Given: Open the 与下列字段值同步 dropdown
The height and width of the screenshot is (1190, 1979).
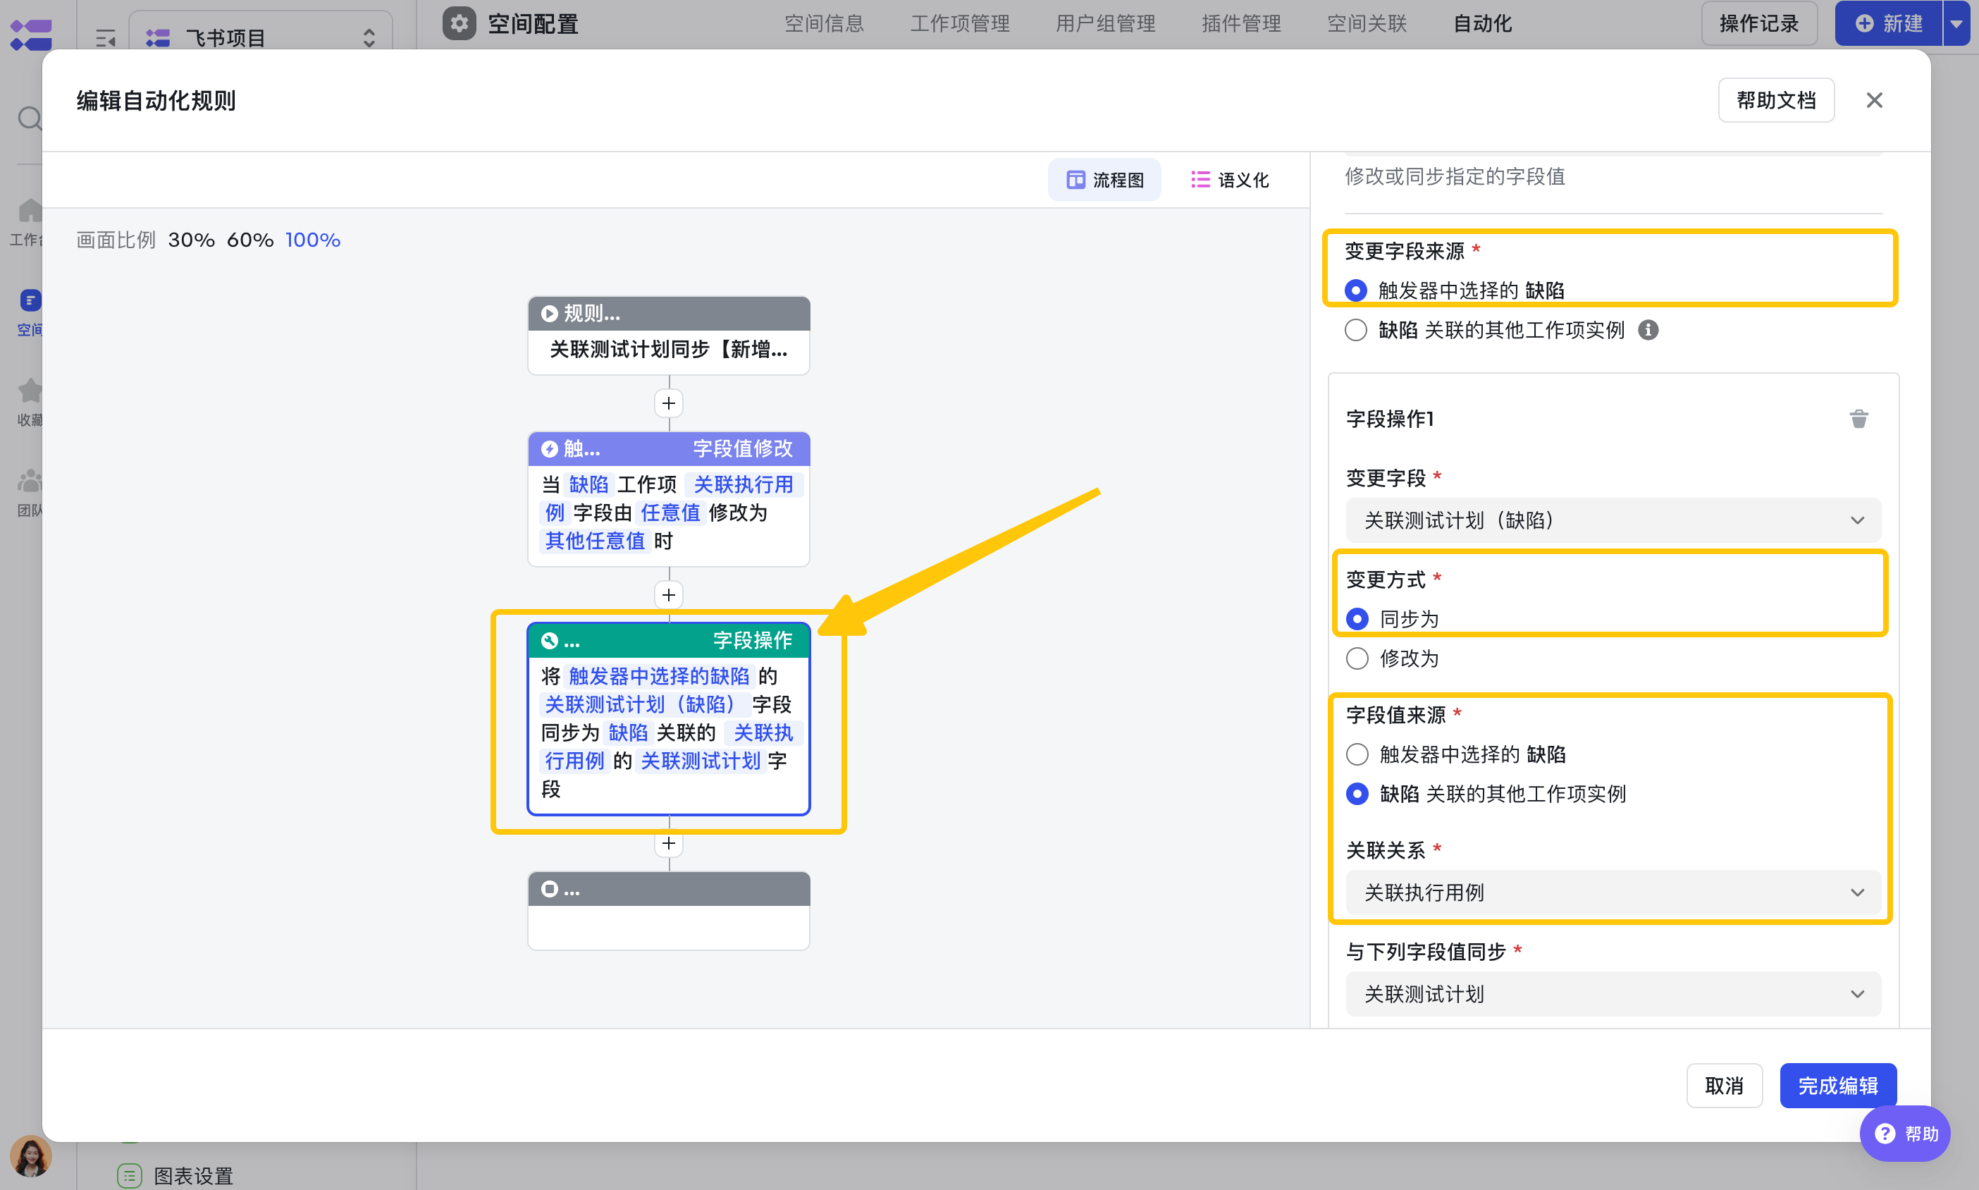Looking at the screenshot, I should tap(1613, 994).
